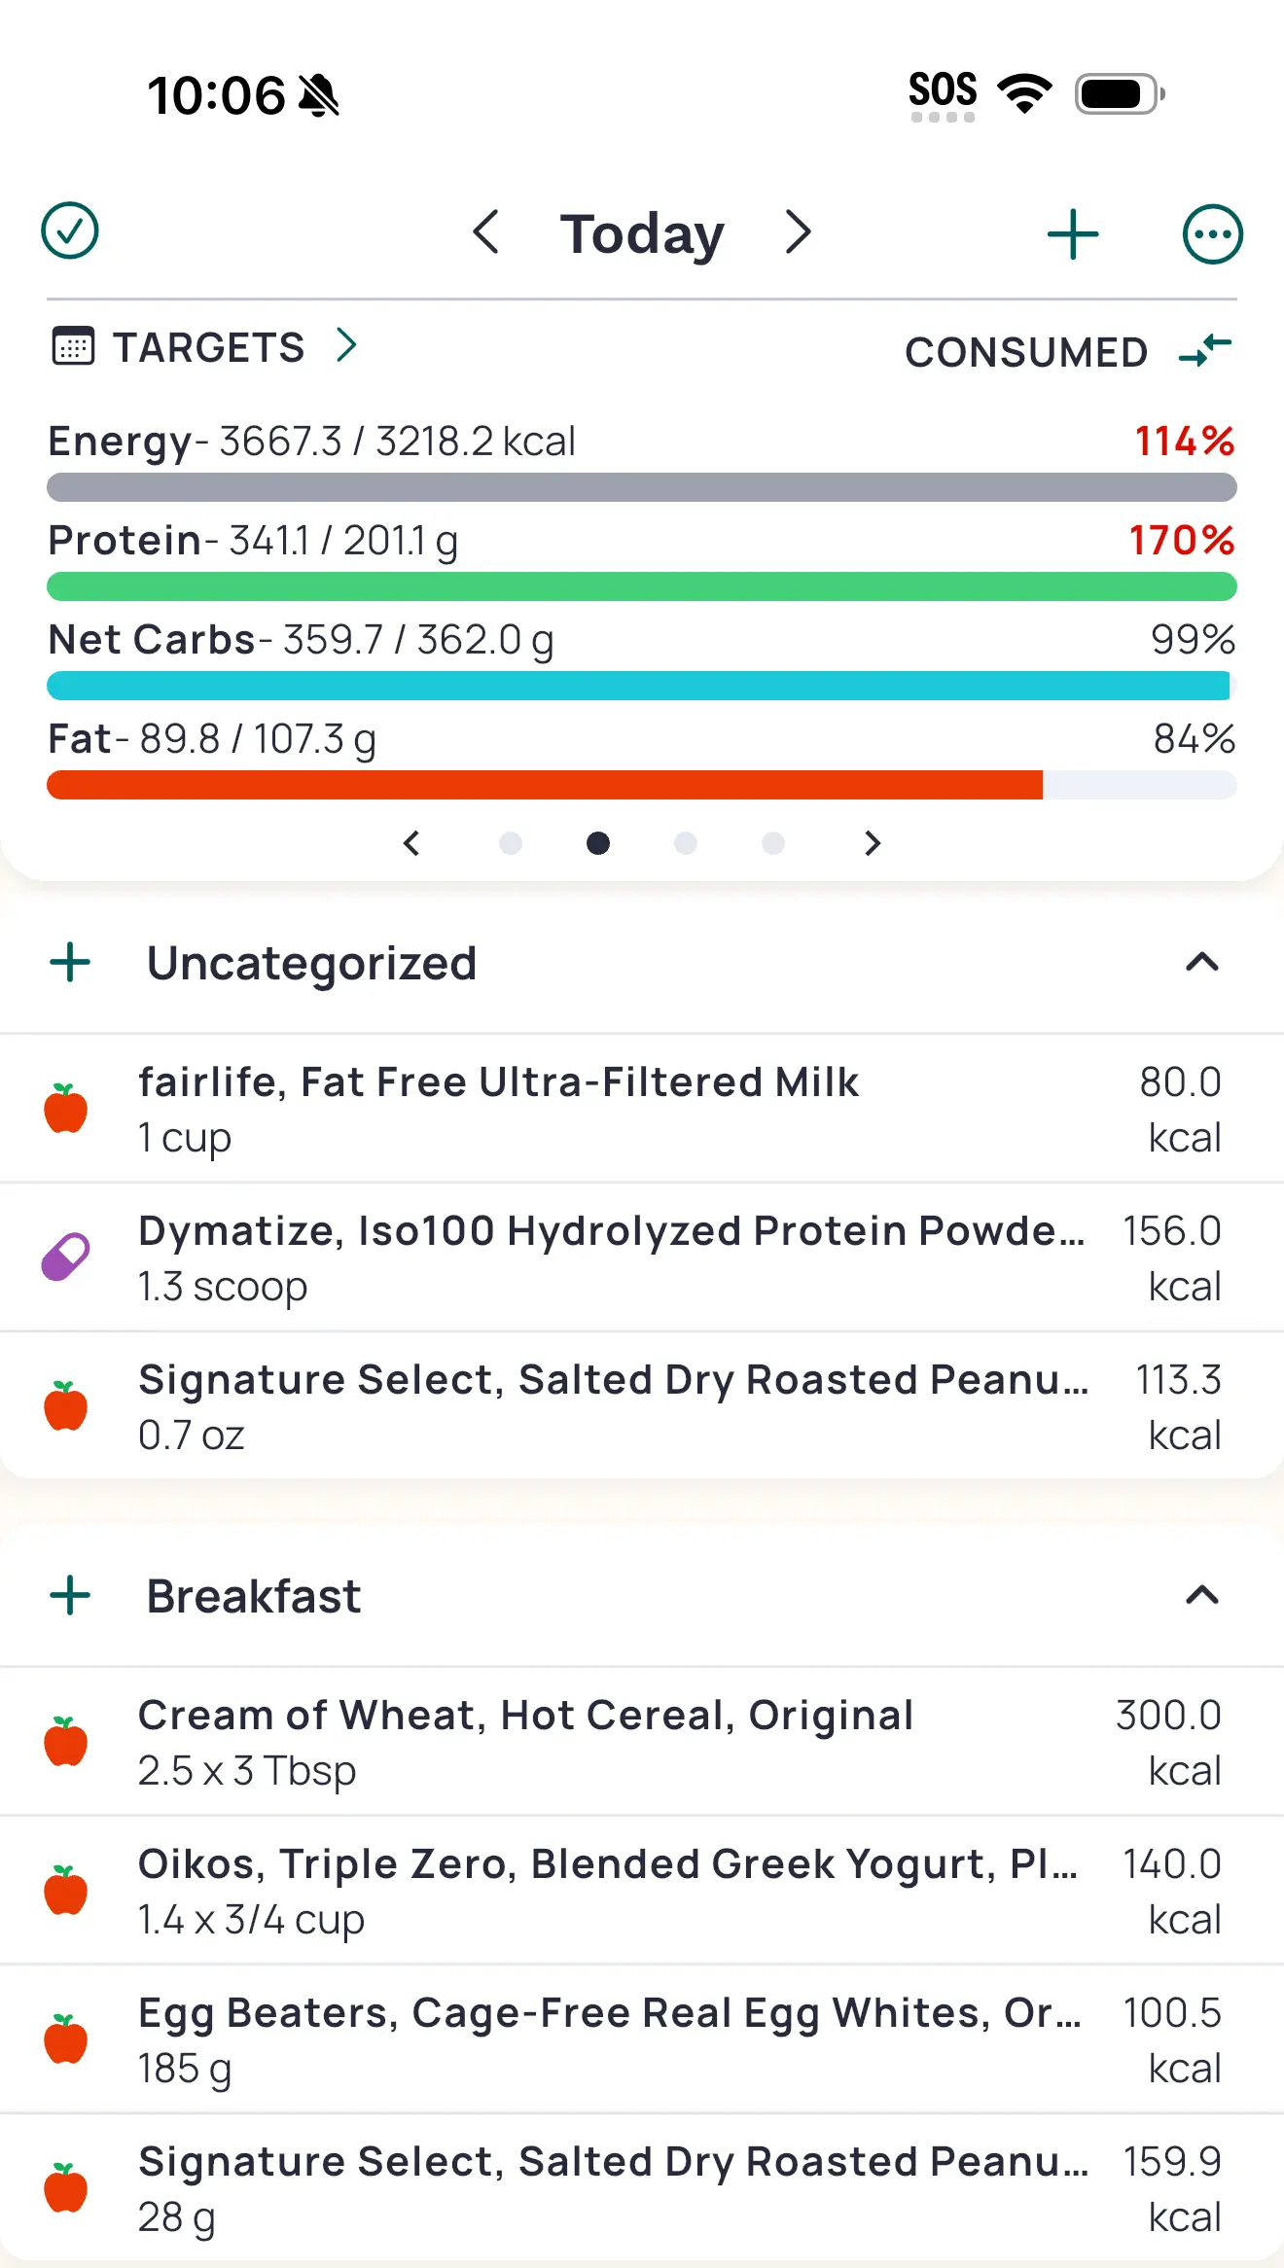The width and height of the screenshot is (1284, 2268).
Task: Go to the next day arrow
Action: (x=798, y=232)
